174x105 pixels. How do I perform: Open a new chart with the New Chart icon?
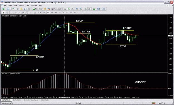click(3, 9)
